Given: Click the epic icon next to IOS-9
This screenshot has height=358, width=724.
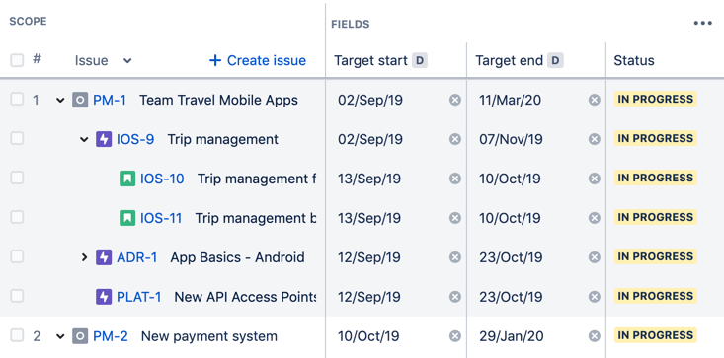Looking at the screenshot, I should point(104,140).
